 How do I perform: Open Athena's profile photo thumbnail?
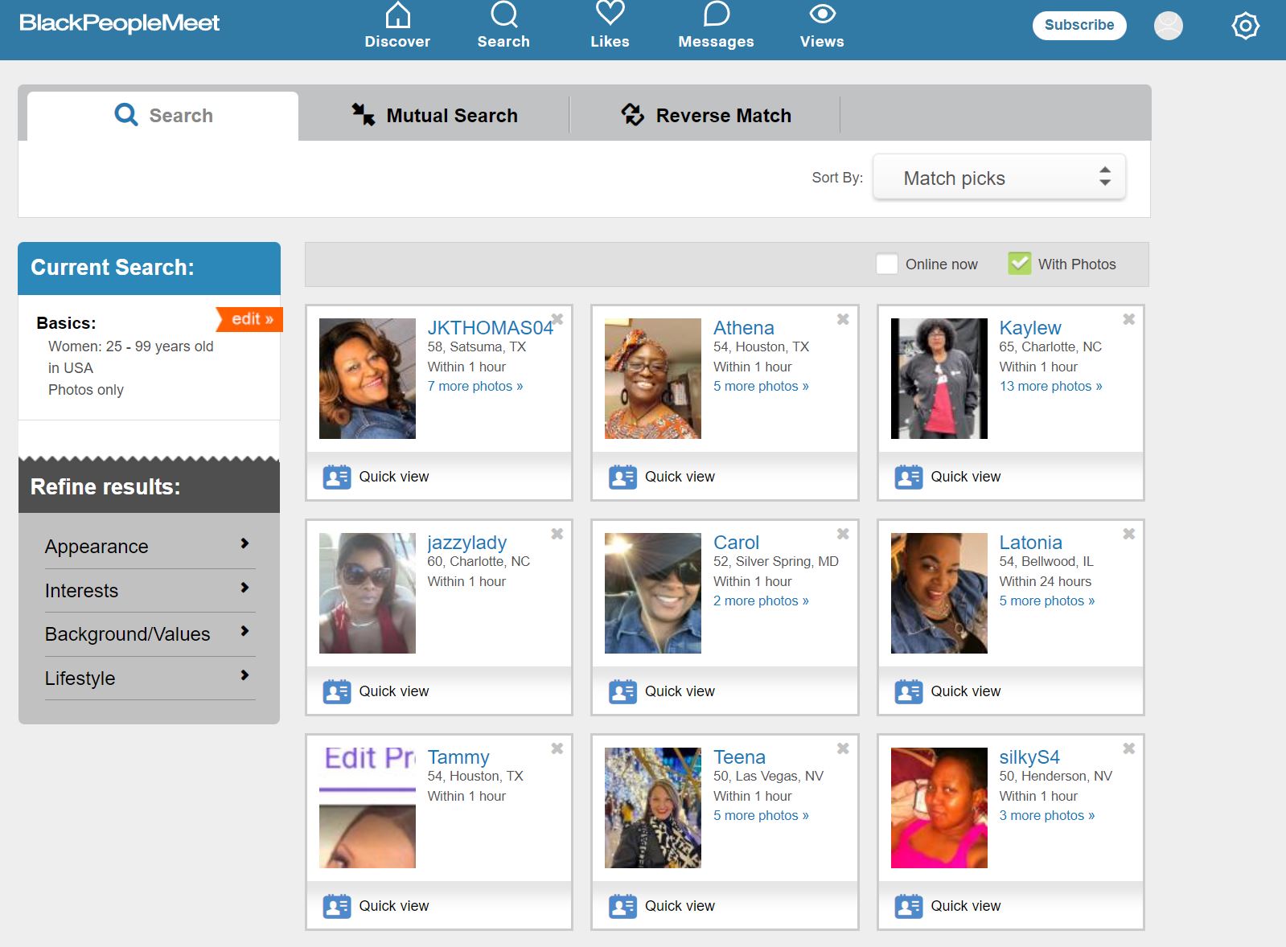tap(653, 379)
